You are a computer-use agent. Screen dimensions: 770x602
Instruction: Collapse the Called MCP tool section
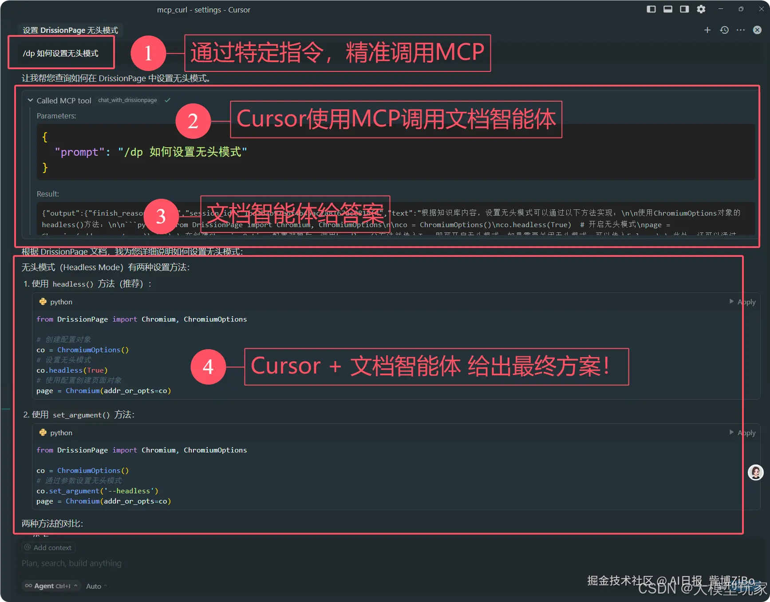tap(30, 100)
